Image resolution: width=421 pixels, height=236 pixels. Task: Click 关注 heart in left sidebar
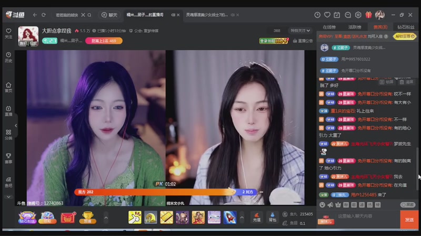[x=8, y=34]
